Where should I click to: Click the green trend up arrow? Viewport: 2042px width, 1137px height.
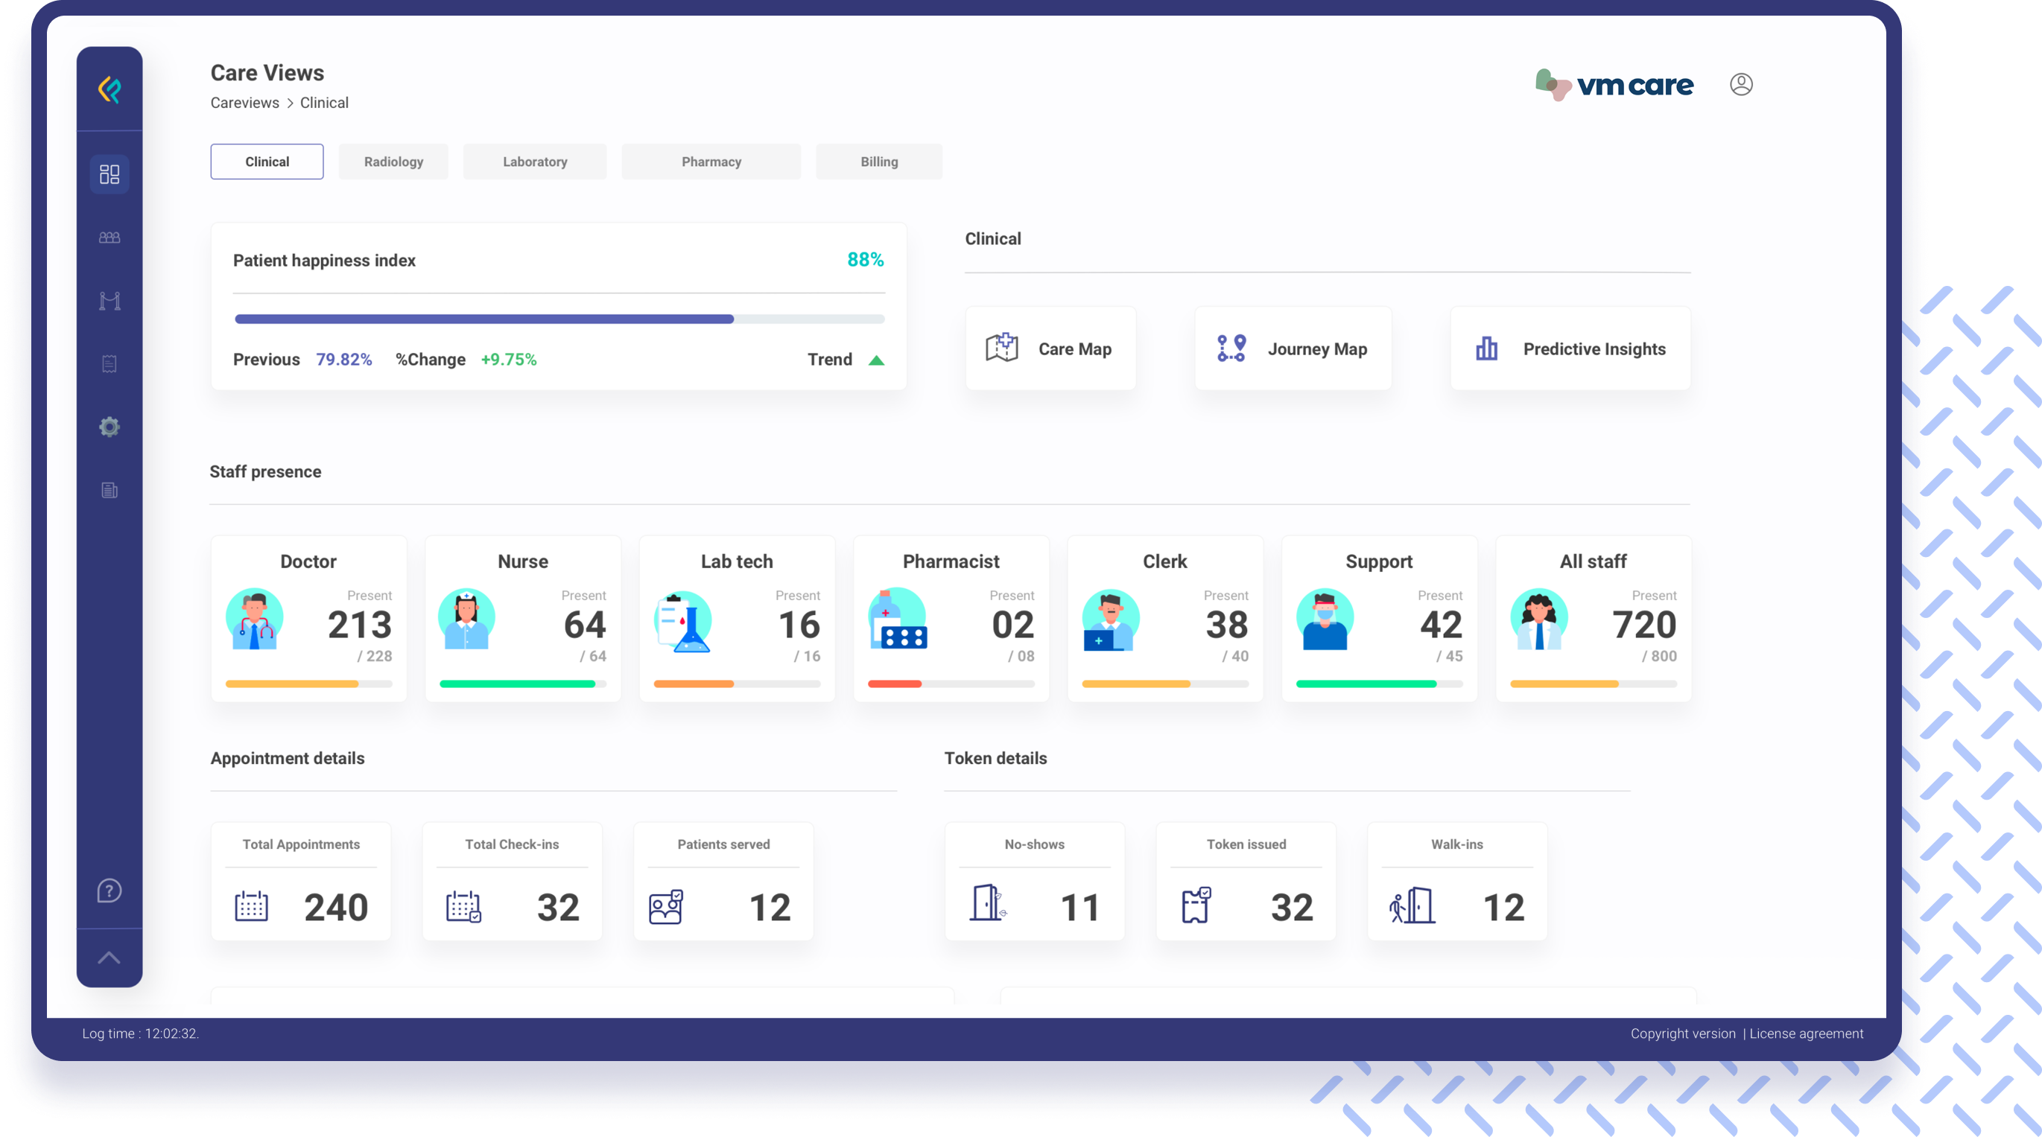pyautogui.click(x=876, y=360)
